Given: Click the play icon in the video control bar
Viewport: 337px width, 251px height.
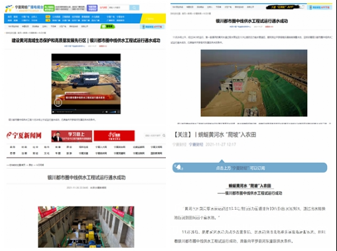Looking at the screenshot, I should pyautogui.click(x=53, y=112).
